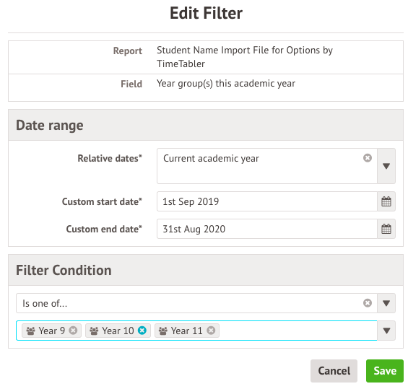The width and height of the screenshot is (408, 389).
Task: Clear the Current academic year selection
Action: (367, 158)
